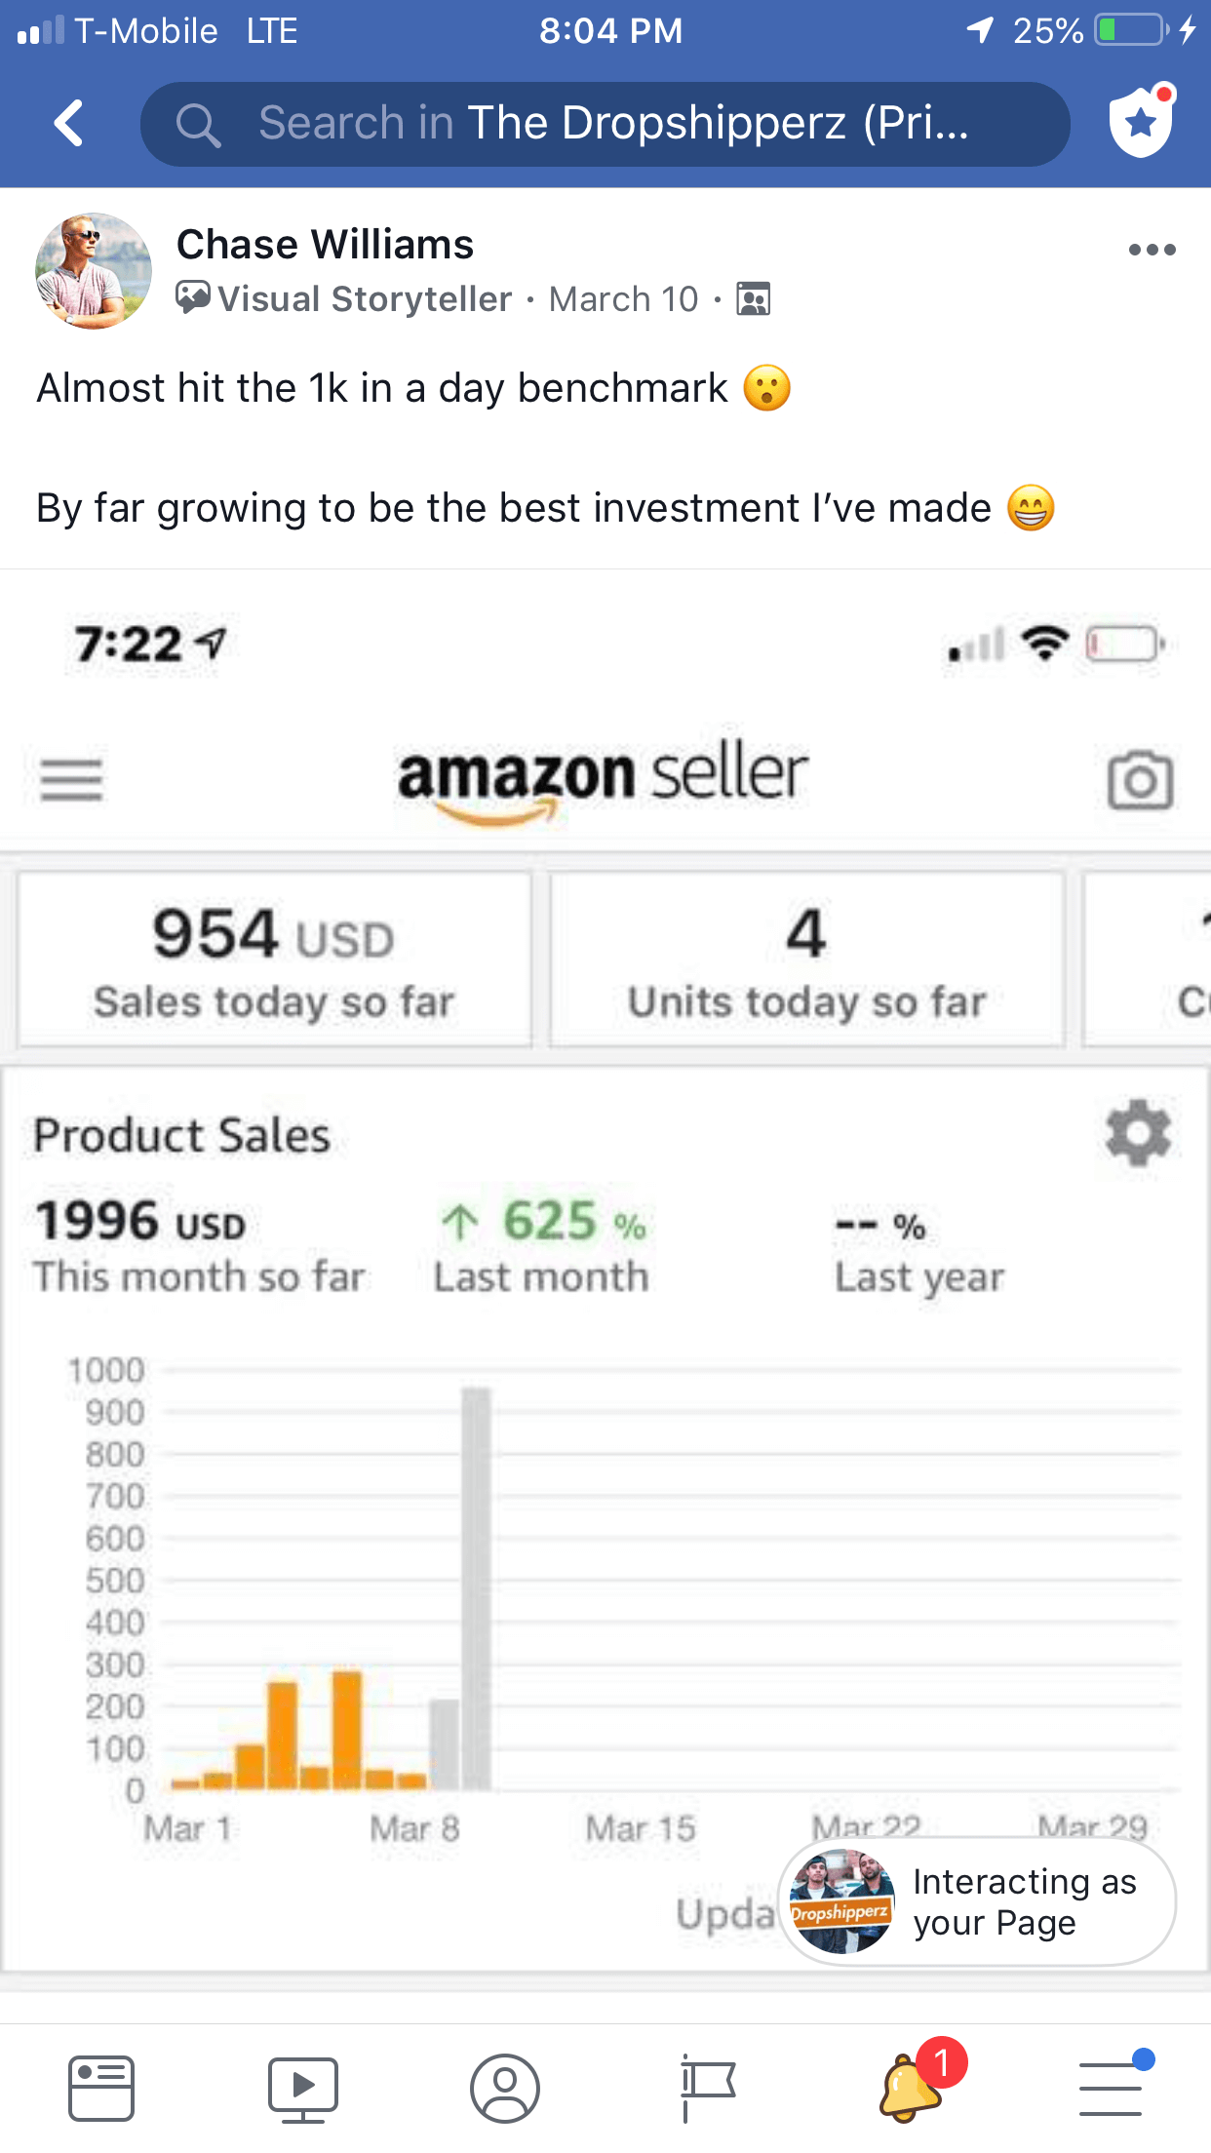Tap Interacting as your Page switcher
Screen dimensions: 1211x2153
pyautogui.click(x=978, y=1902)
